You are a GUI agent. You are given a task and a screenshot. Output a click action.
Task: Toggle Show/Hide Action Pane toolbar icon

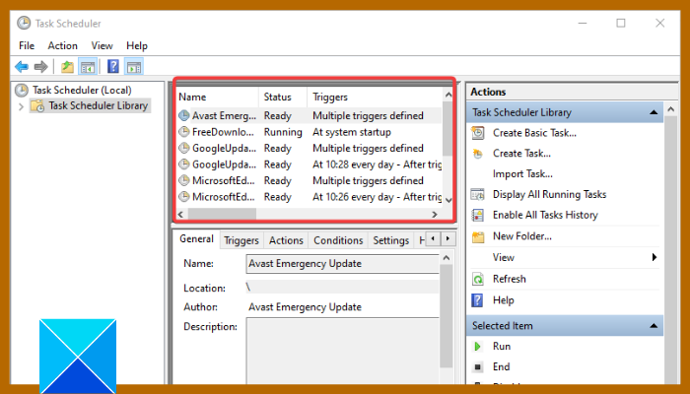(x=134, y=67)
